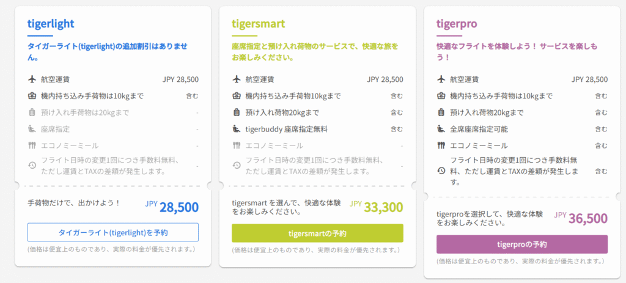This screenshot has width=626, height=283.
Task: Click the greyed seat icon in the tigerlight card
Action: point(32,130)
